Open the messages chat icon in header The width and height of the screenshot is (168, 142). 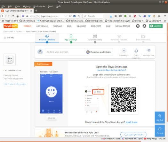click(138, 26)
